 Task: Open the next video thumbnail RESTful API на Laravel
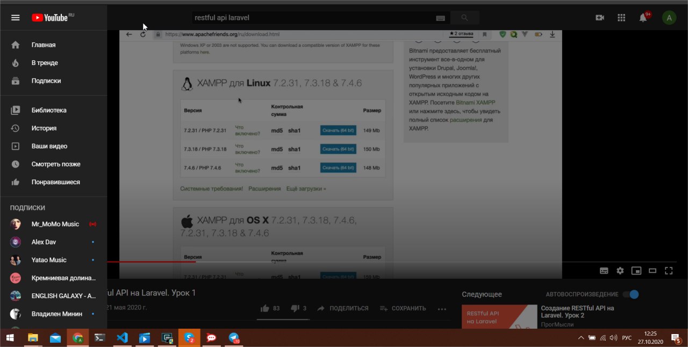click(499, 316)
